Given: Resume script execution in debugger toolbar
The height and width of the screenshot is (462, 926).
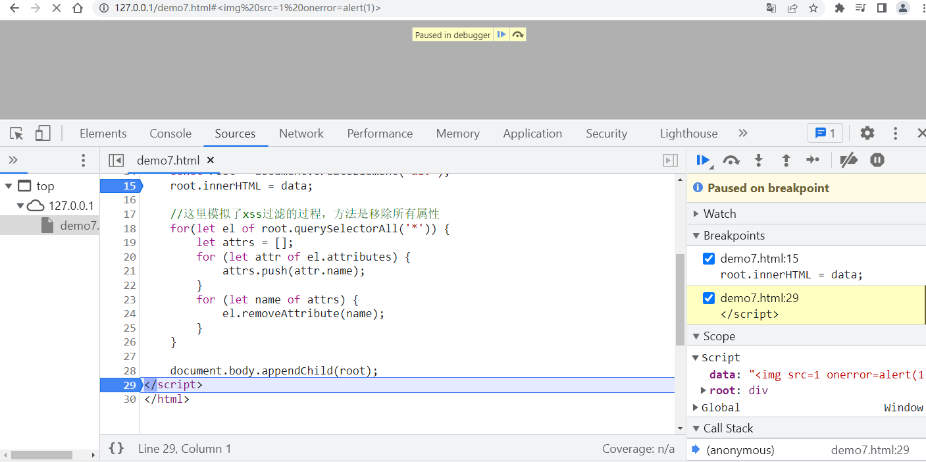Looking at the screenshot, I should click(x=704, y=160).
